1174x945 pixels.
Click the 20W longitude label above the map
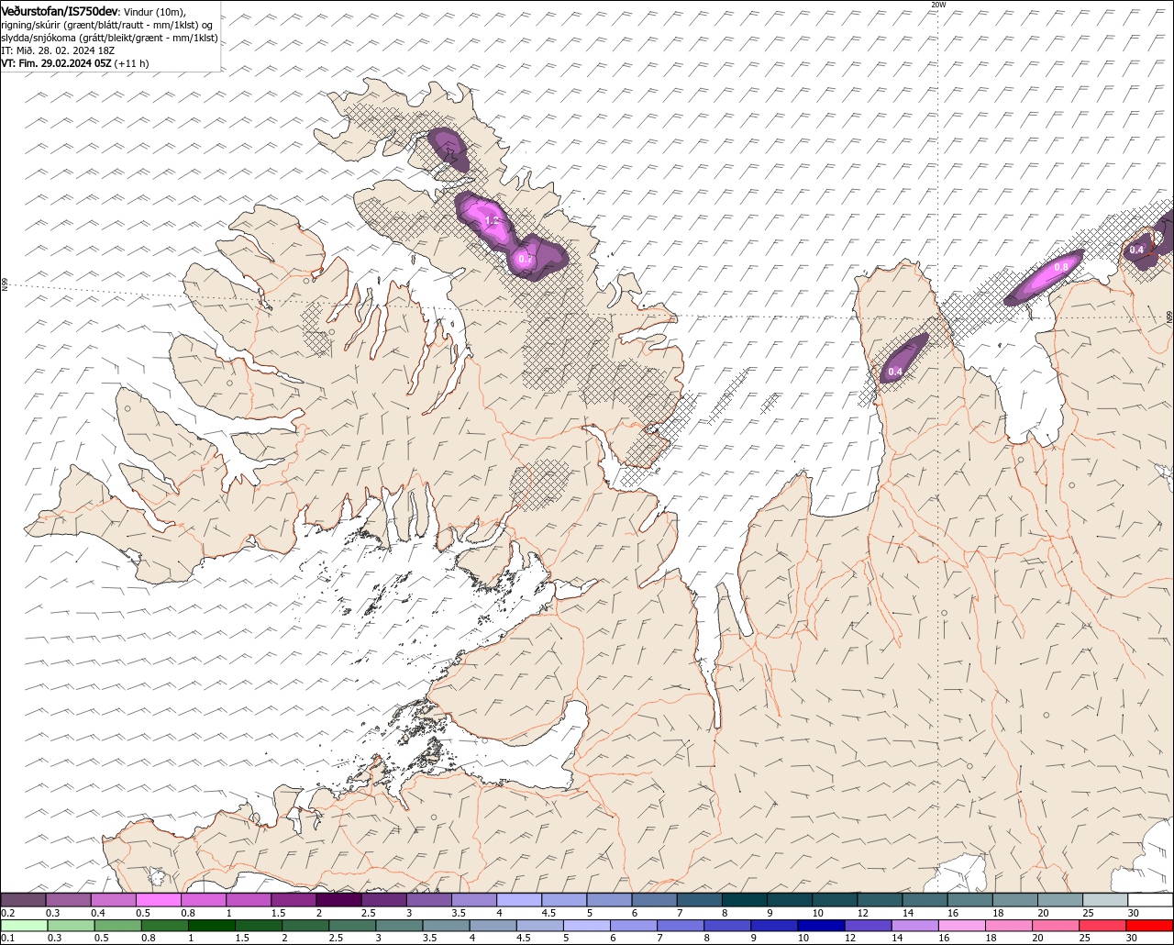(x=937, y=5)
